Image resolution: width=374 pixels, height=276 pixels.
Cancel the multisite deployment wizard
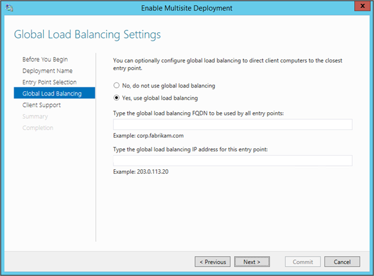[x=342, y=262]
